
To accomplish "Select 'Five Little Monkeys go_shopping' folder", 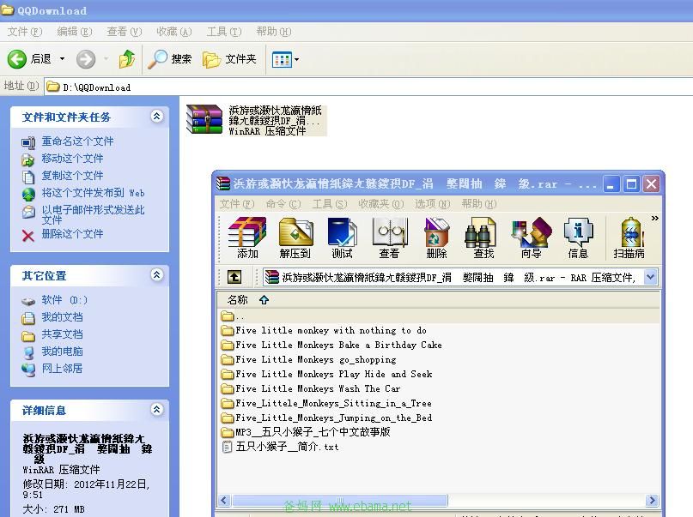I will (309, 359).
